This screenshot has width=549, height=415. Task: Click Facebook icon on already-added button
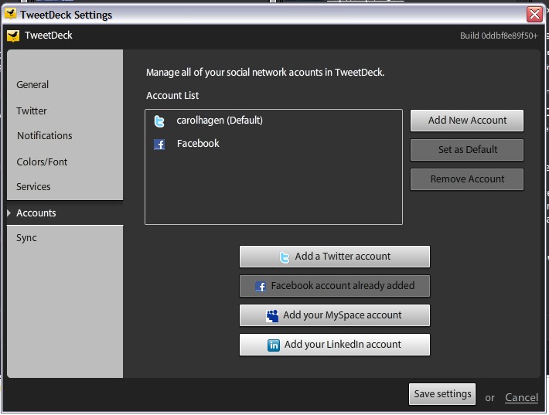260,287
